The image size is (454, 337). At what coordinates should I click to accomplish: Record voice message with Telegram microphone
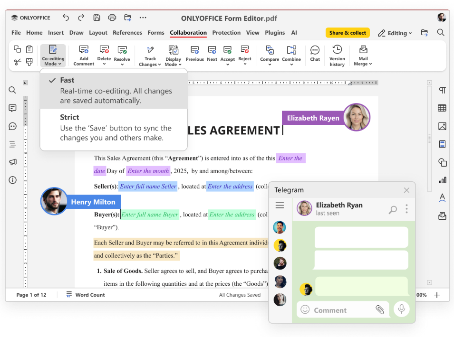pos(401,309)
